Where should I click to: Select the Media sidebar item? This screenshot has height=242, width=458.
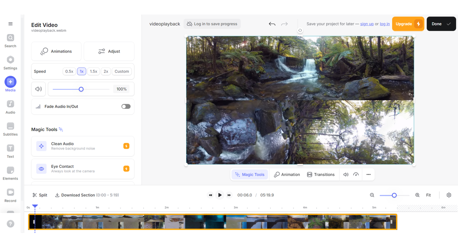10,84
